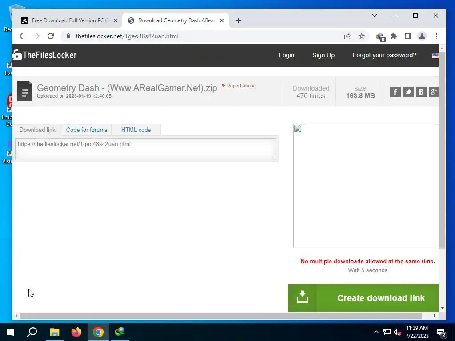Click the forward navigation arrow
Screen dimensions: 455x341
[x=36, y=36]
